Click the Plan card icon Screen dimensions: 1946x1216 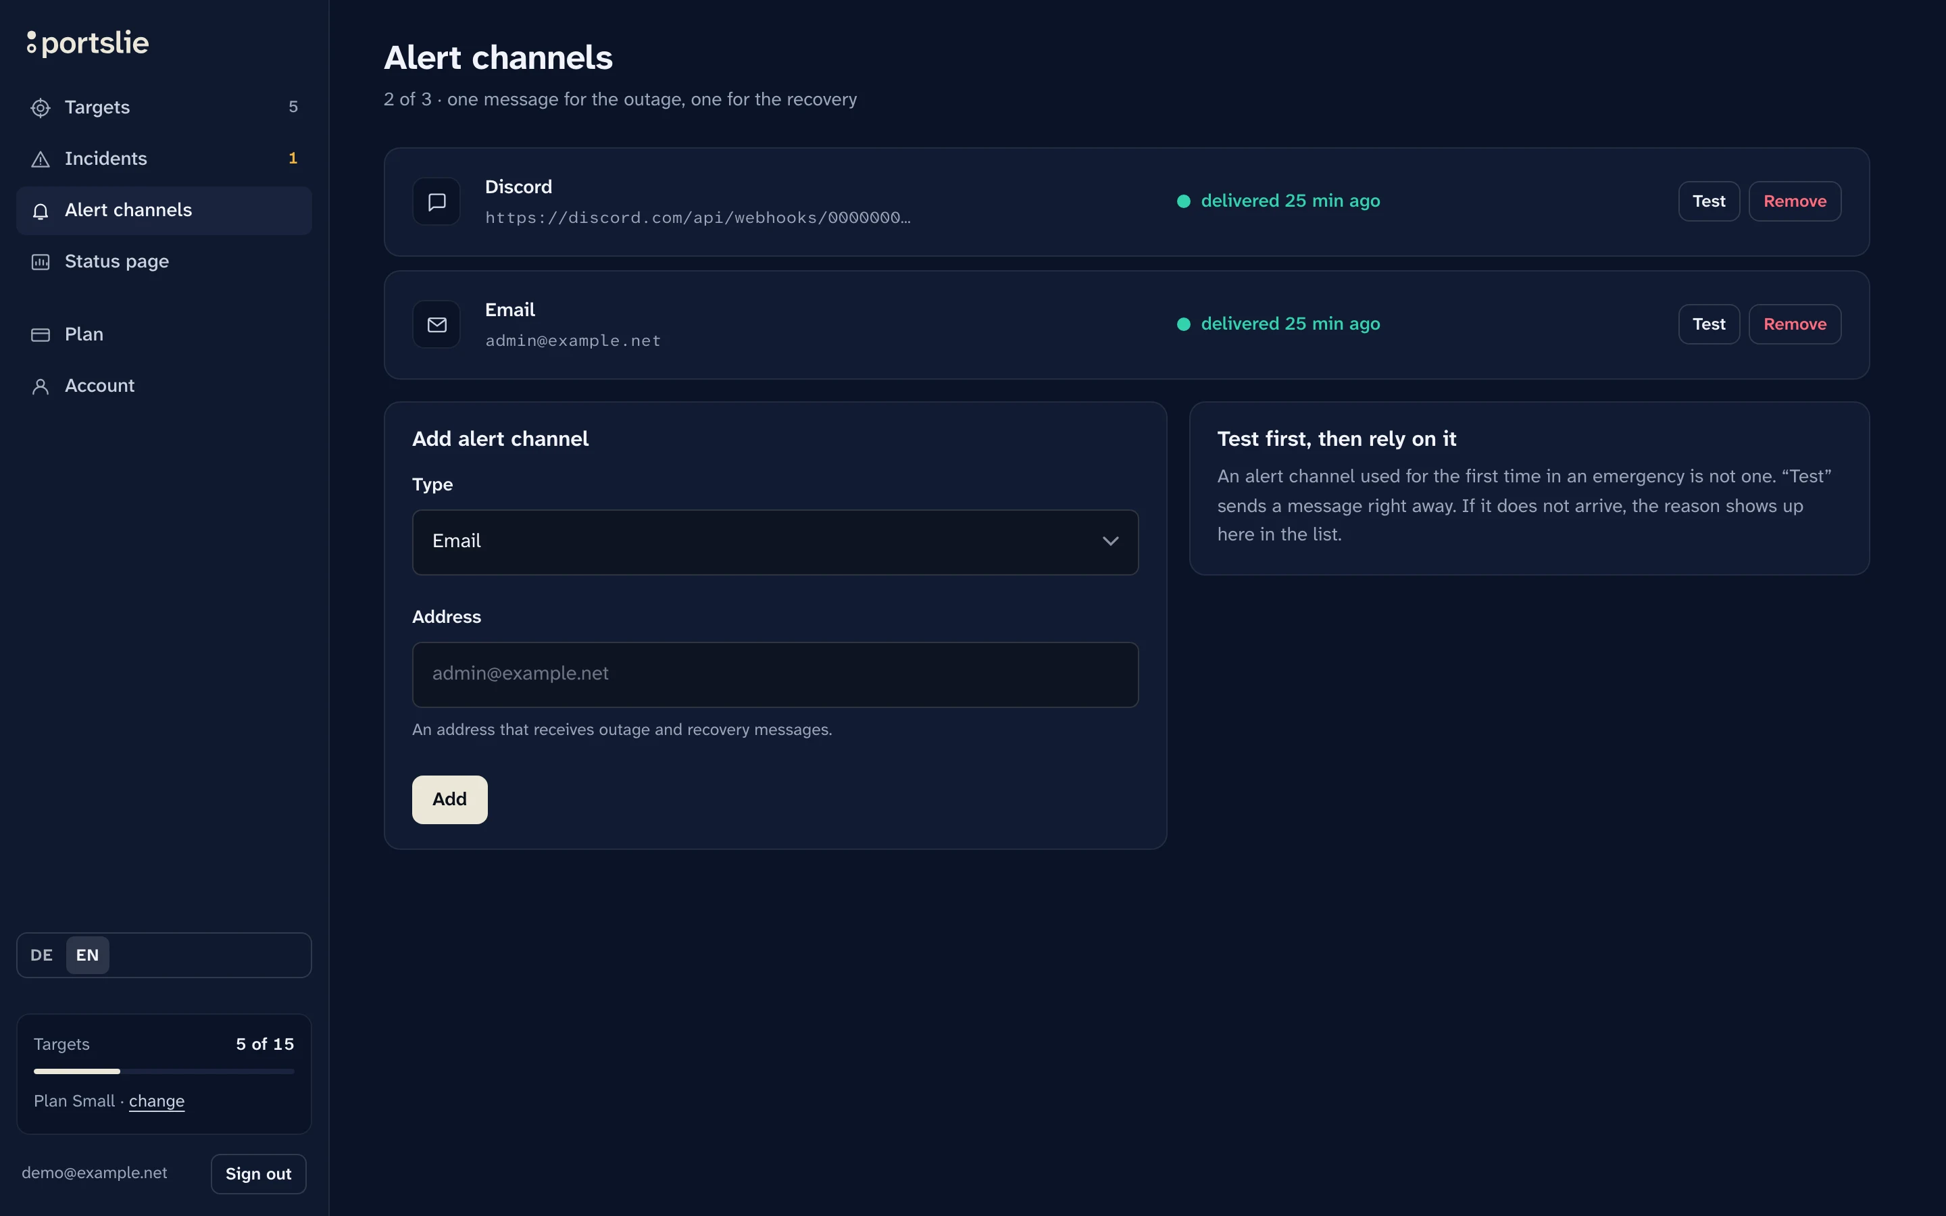click(41, 334)
